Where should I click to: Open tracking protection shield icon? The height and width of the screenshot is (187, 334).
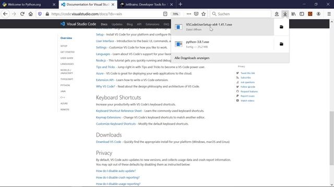pyautogui.click(x=40, y=14)
